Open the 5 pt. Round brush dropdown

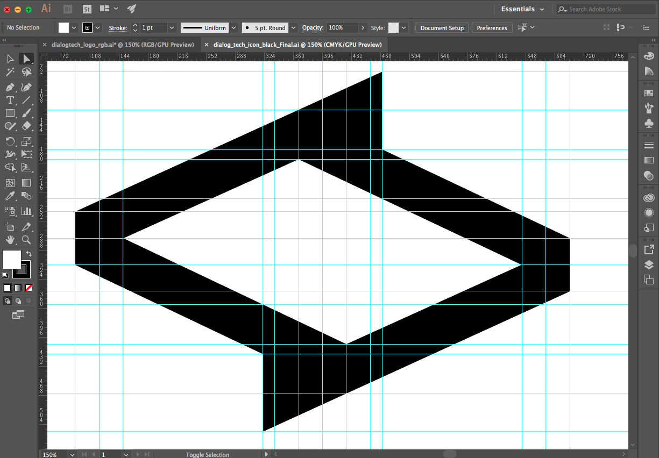tap(293, 27)
